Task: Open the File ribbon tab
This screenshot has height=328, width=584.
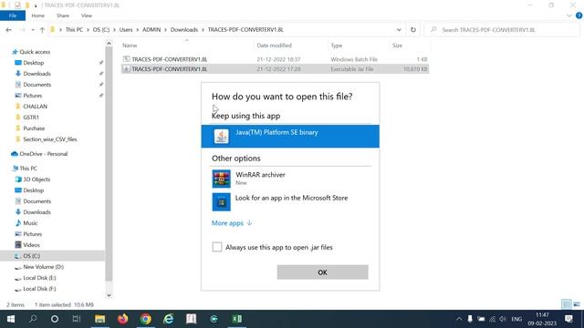Action: pyautogui.click(x=13, y=15)
